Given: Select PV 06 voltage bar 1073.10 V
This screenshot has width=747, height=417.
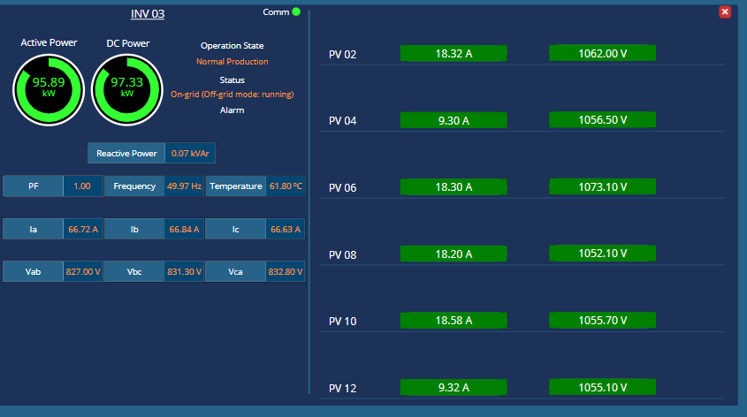Looking at the screenshot, I should (x=602, y=187).
